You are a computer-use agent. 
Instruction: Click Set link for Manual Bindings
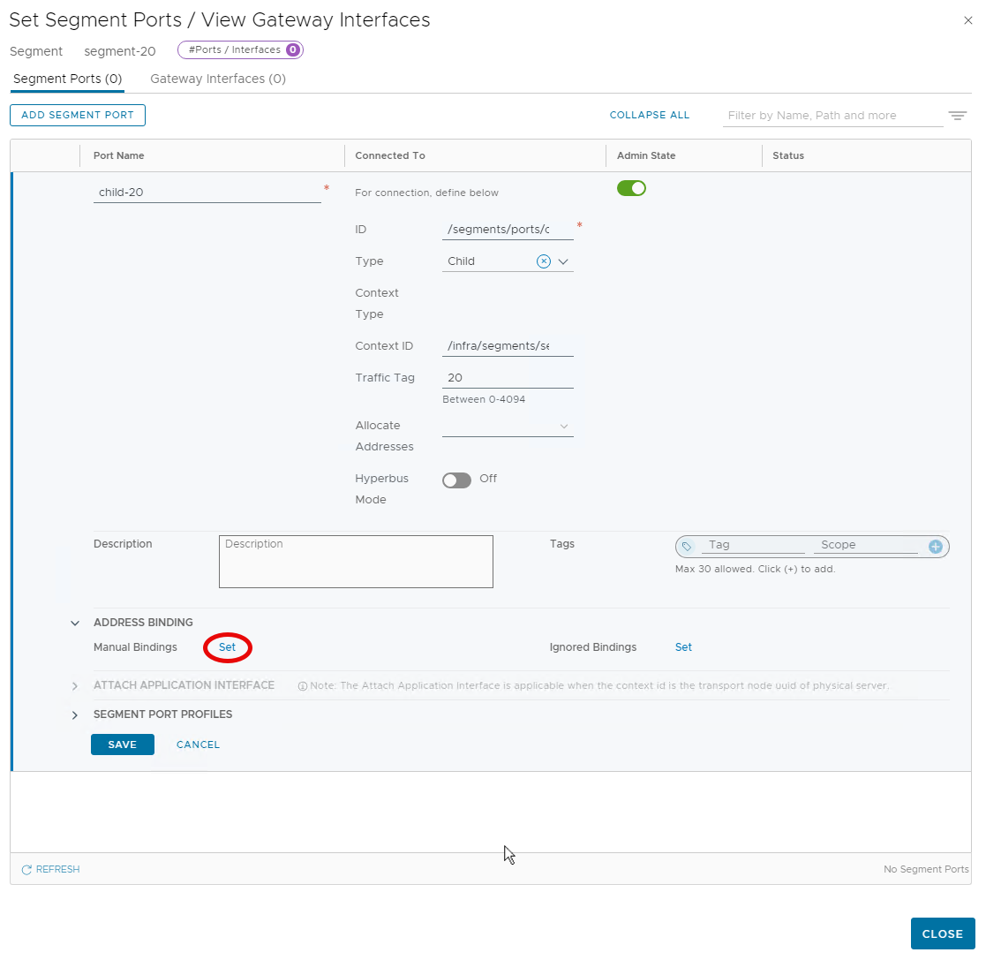point(227,647)
